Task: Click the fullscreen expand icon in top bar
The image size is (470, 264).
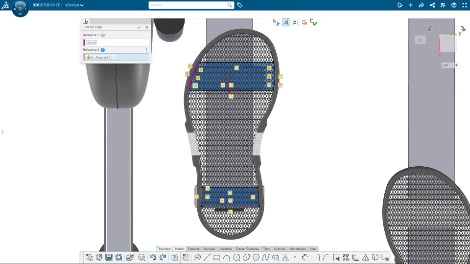Action: pyautogui.click(x=465, y=5)
